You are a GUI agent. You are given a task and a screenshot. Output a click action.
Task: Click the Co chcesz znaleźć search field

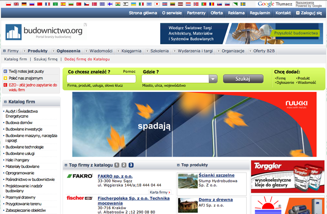click(x=101, y=79)
